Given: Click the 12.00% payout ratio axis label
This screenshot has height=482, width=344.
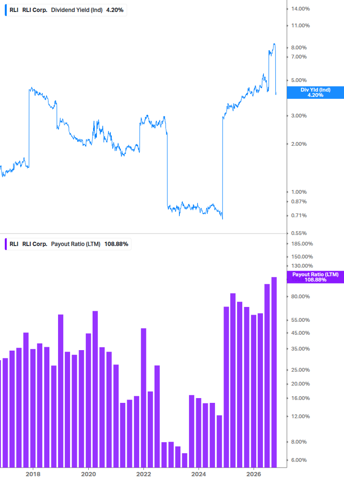Looking at the screenshot, I should pyautogui.click(x=300, y=416).
